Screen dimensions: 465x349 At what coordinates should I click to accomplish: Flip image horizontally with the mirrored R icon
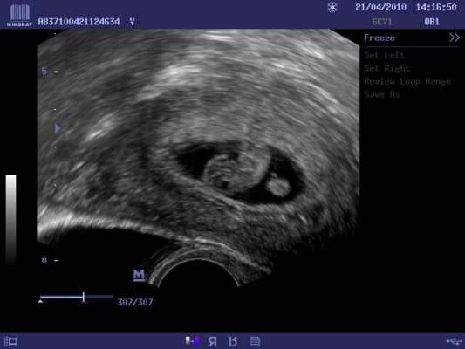click(x=212, y=342)
